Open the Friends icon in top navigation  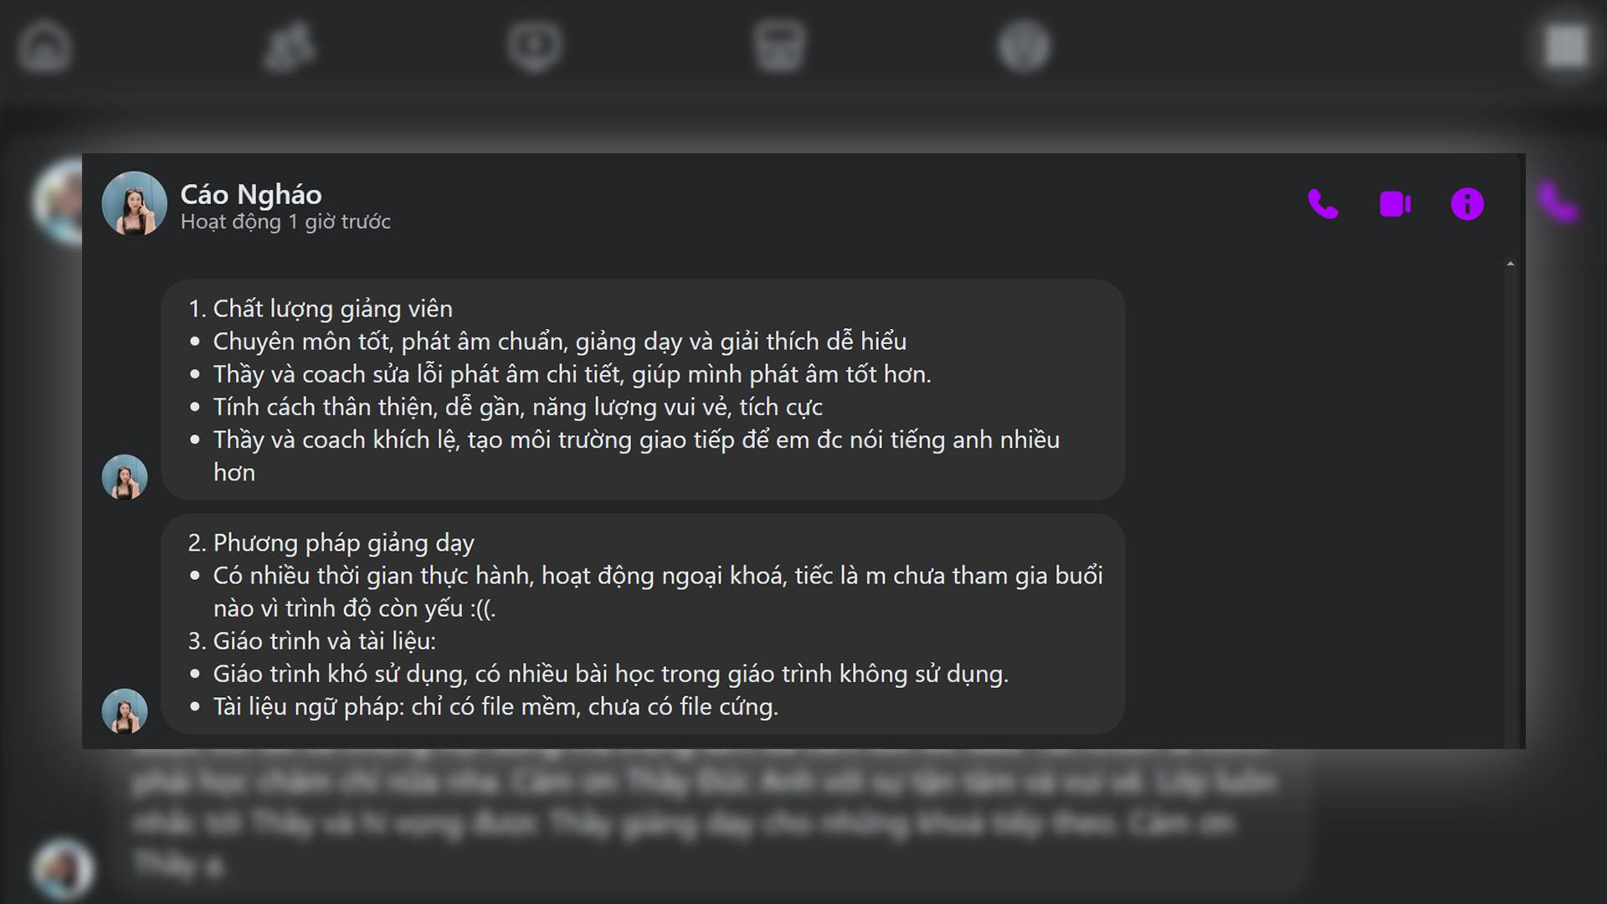point(290,45)
